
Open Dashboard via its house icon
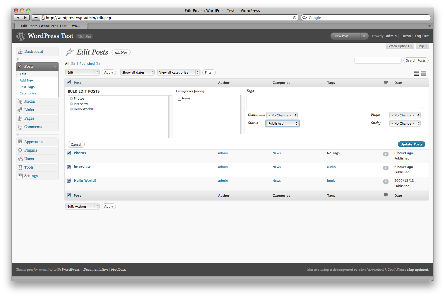(20, 52)
